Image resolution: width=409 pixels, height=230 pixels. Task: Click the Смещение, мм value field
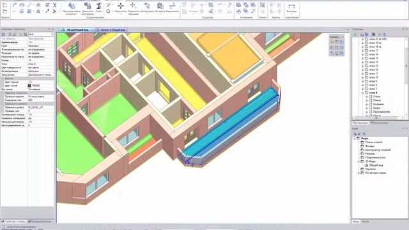click(40, 100)
